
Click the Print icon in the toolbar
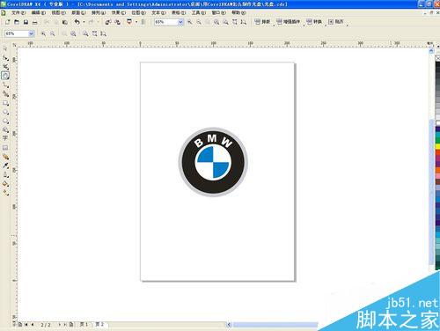[35, 22]
